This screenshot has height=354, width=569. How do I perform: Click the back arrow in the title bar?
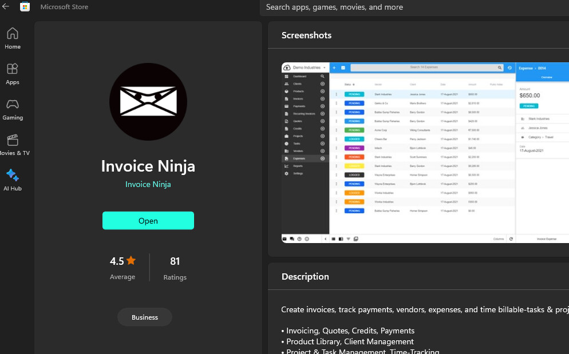(x=6, y=7)
